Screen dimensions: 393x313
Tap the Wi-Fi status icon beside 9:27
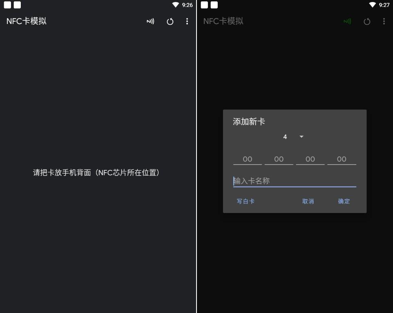point(373,5)
